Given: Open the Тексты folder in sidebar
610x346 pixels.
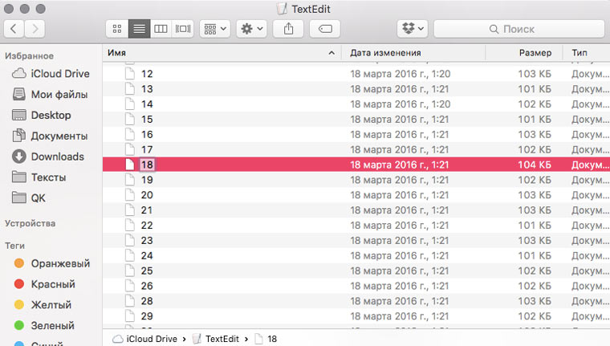Looking at the screenshot, I should point(39,177).
